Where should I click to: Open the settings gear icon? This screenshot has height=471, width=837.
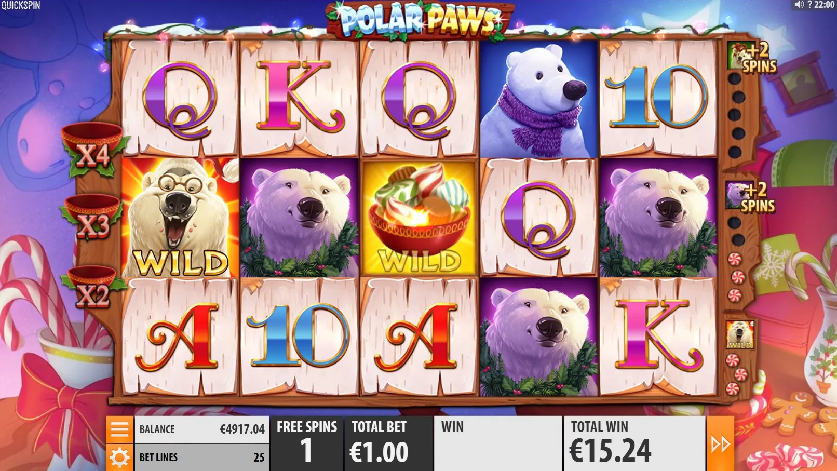(x=119, y=457)
